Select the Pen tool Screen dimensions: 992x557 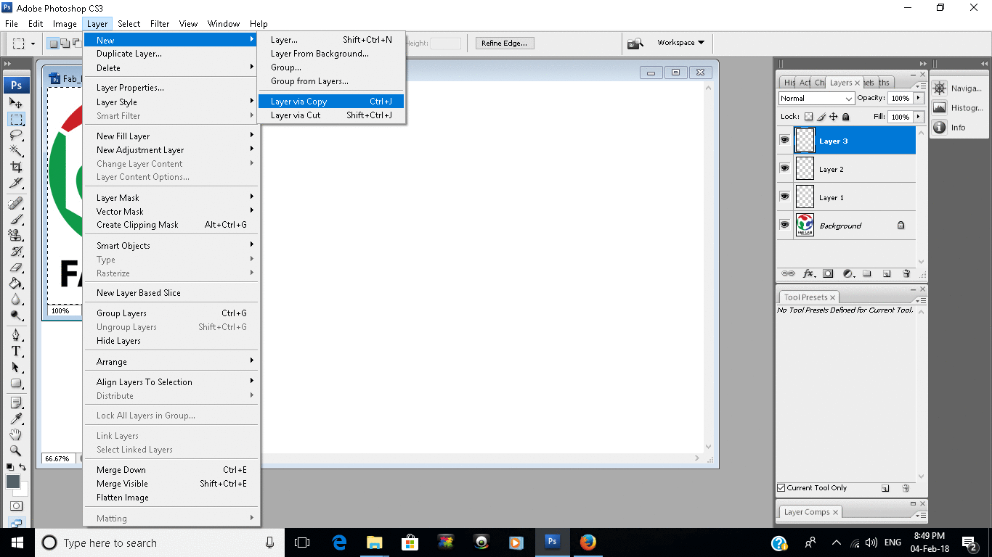[16, 335]
